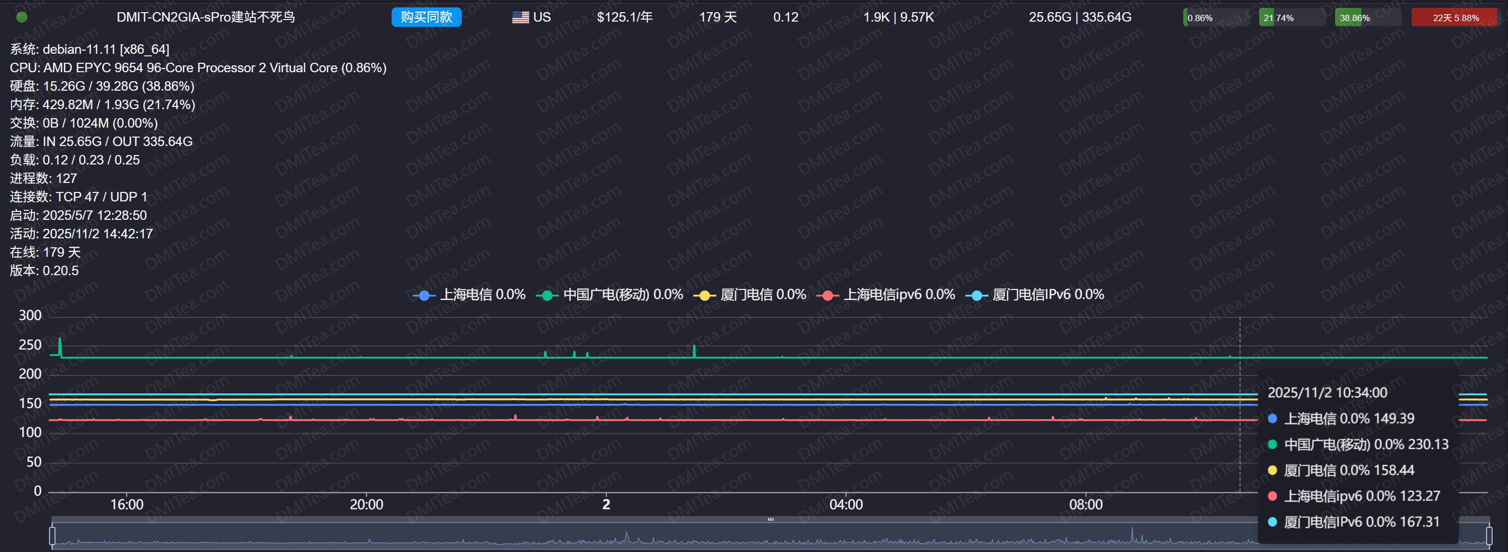
Task: Click the red 上海电信ipv6 legend marker
Action: click(827, 295)
